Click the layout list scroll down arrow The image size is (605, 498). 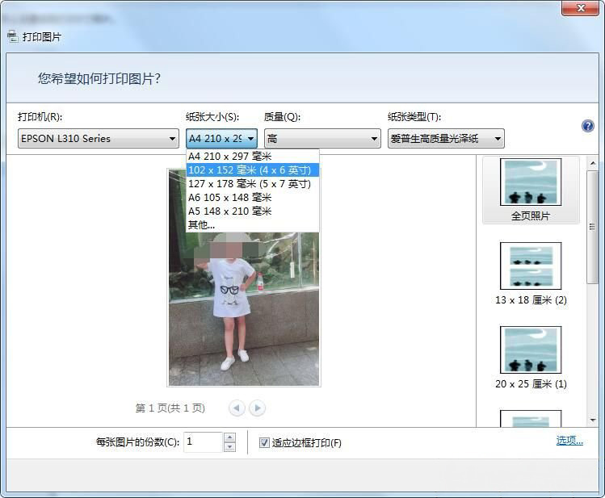pyautogui.click(x=593, y=420)
